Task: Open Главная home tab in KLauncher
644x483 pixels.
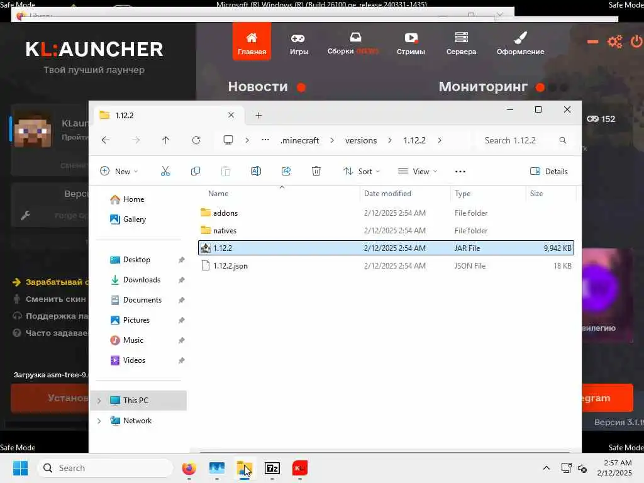Action: coord(252,42)
